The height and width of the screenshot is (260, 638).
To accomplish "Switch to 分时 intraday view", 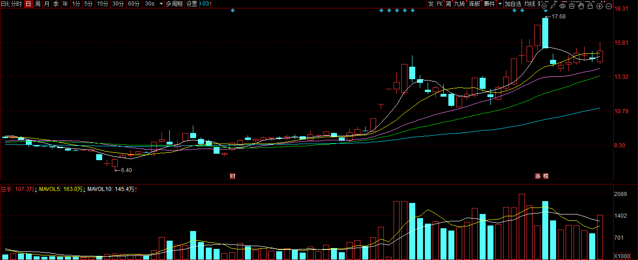I will [x=16, y=4].
